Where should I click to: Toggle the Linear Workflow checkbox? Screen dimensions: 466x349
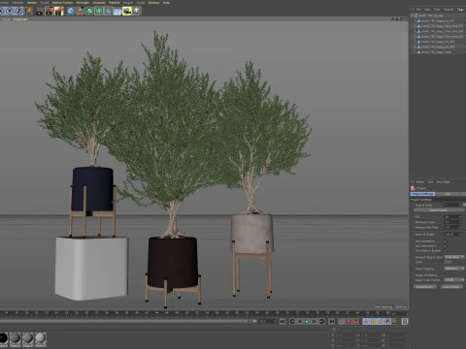[x=446, y=275]
